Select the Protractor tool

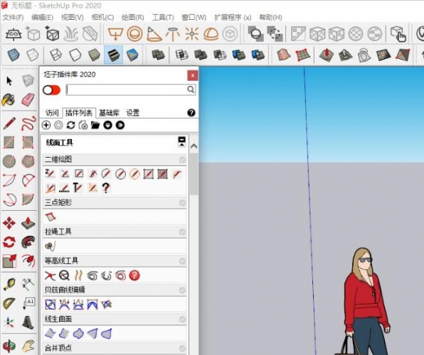[x=9, y=303]
